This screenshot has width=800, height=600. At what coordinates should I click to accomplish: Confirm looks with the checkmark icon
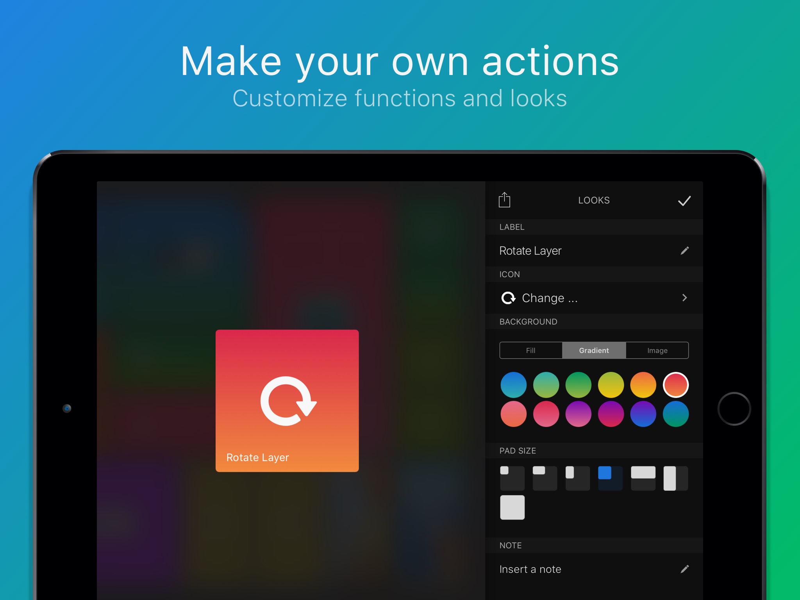684,201
